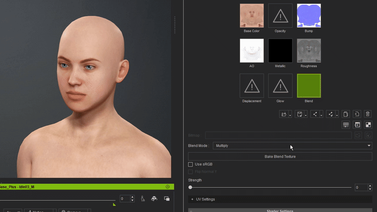Click the share icon without dots
This screenshot has height=212, width=377.
[x=315, y=114]
